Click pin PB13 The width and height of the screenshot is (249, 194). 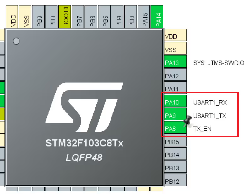point(175,167)
